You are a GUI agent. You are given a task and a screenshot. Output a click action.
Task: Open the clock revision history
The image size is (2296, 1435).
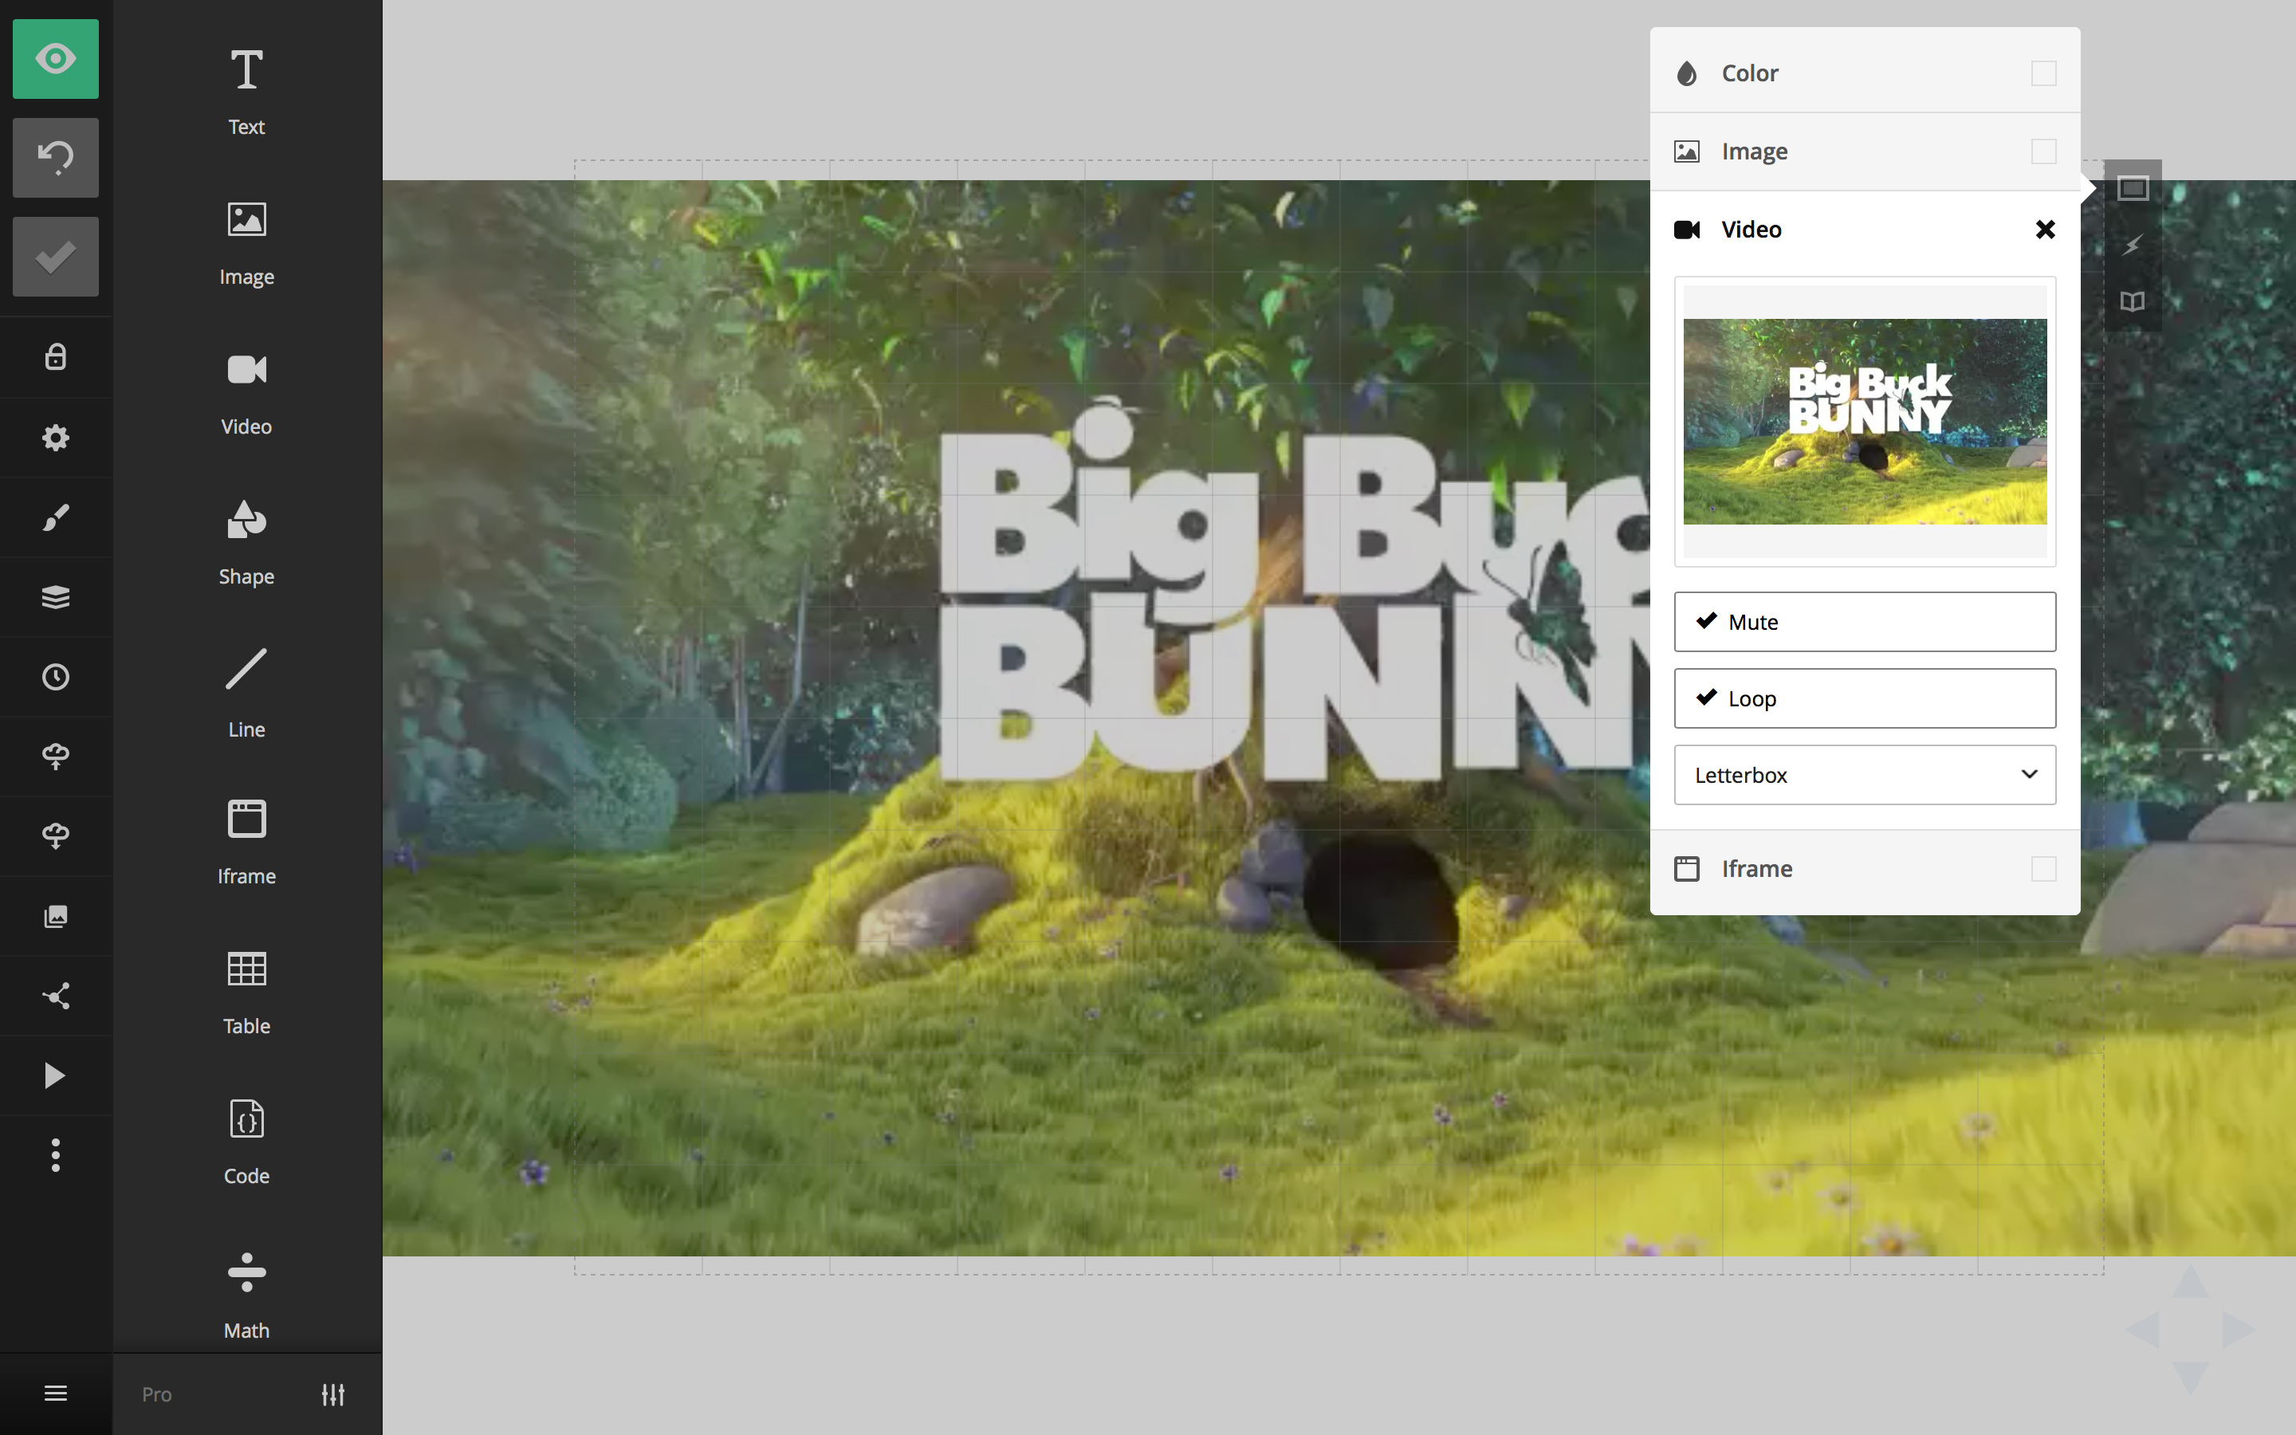pos(55,677)
